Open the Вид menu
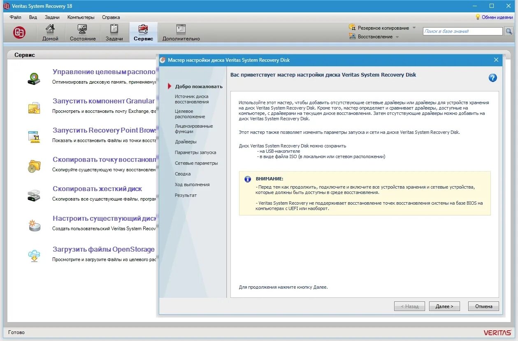 [x=33, y=17]
